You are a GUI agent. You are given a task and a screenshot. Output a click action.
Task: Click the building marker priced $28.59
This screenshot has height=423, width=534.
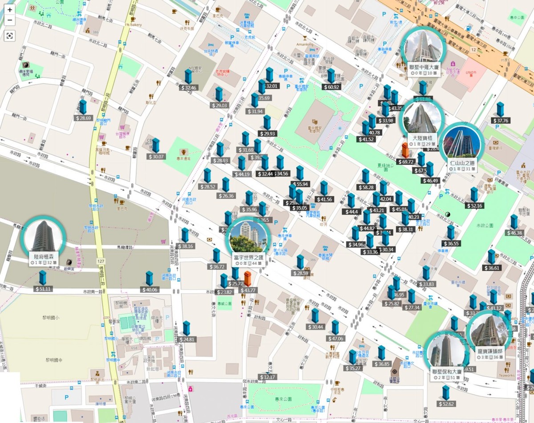pos(300,266)
